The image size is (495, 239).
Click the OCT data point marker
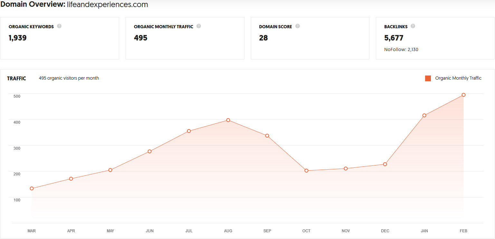tap(306, 171)
